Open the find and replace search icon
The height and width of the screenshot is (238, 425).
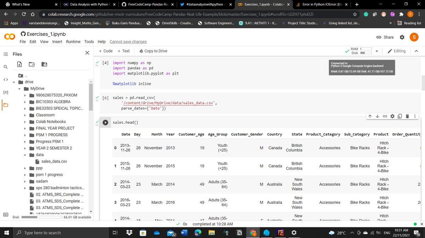click(x=6, y=67)
